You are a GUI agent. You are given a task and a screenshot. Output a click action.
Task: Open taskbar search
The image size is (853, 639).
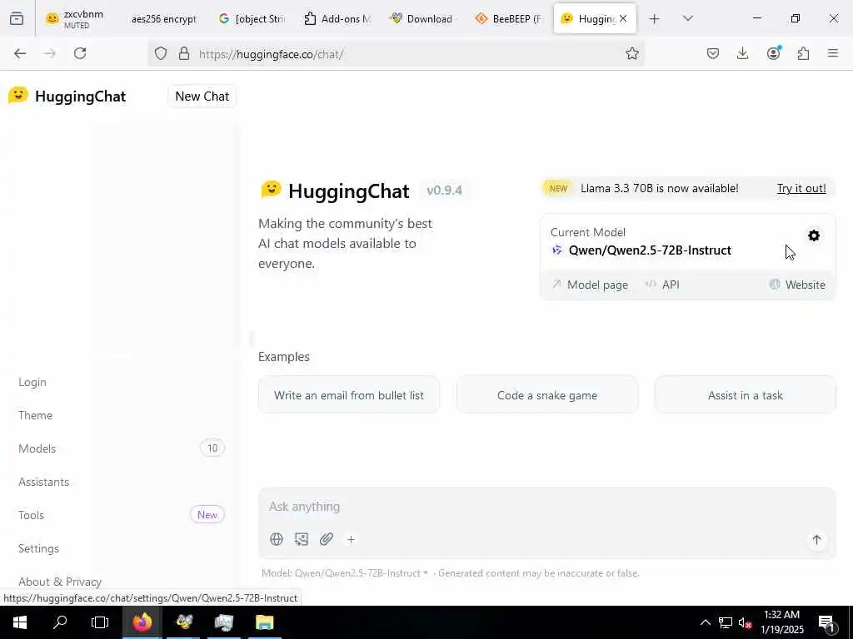pos(60,622)
